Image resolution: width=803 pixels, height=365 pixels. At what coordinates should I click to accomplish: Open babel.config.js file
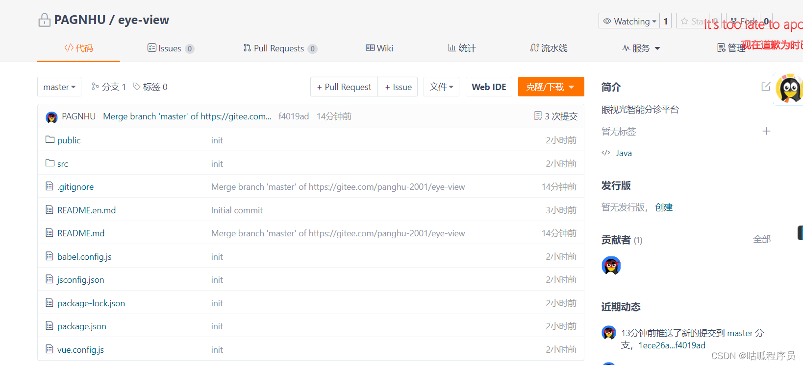(84, 257)
